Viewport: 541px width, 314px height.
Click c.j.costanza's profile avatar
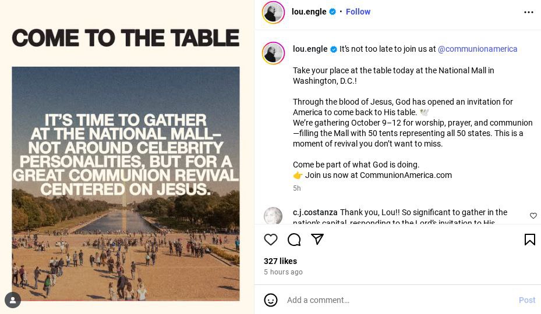point(273,216)
